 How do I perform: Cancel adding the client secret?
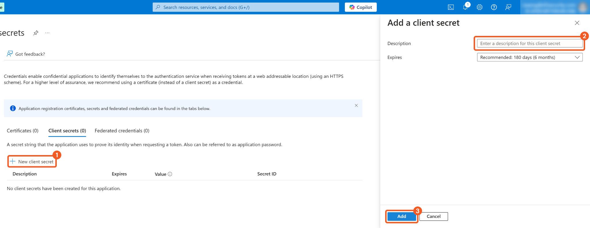[433, 217]
